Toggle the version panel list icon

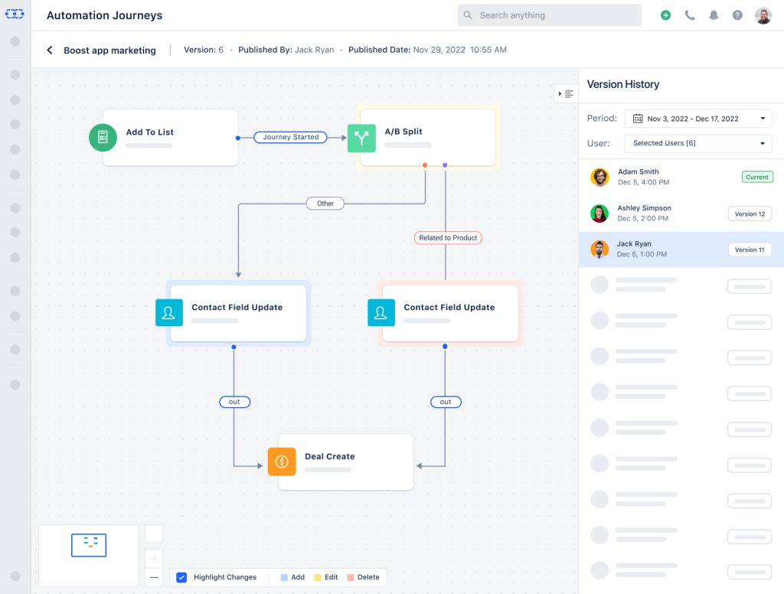[565, 93]
